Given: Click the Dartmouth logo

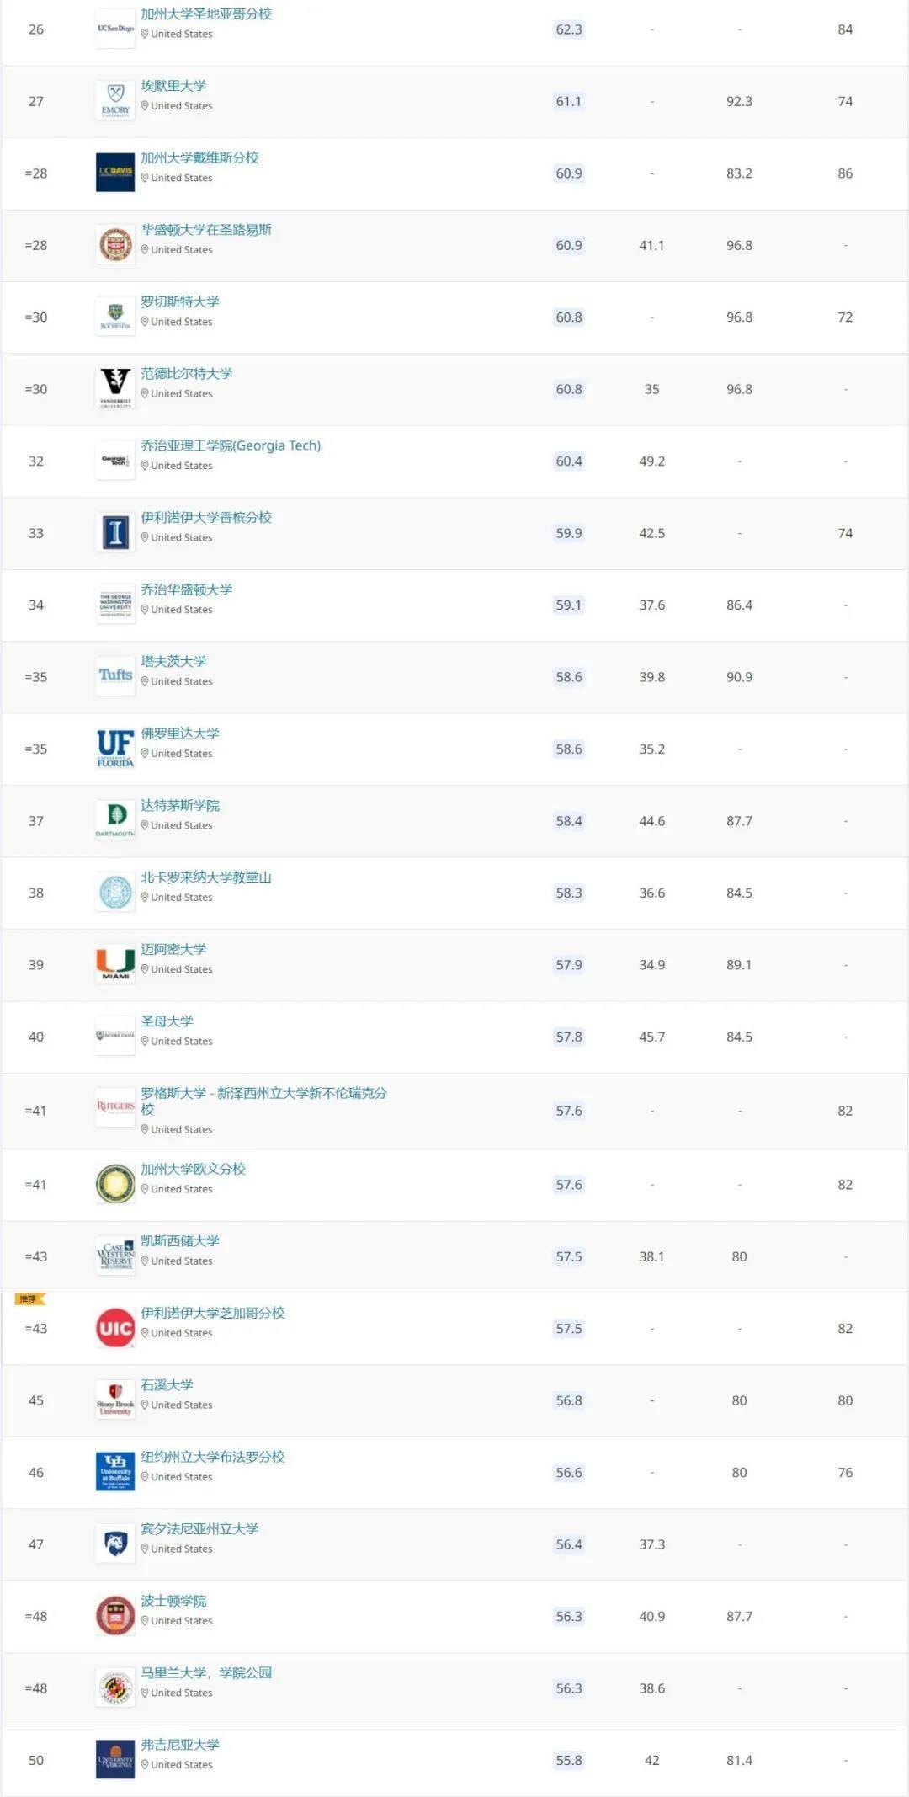Looking at the screenshot, I should click(x=115, y=820).
